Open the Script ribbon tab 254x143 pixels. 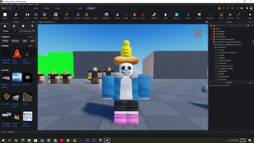[x=80, y=8]
